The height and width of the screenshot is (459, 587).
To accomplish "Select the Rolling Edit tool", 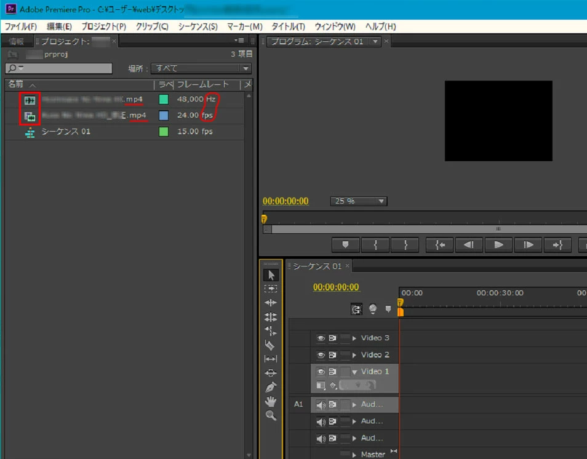I will point(271,317).
